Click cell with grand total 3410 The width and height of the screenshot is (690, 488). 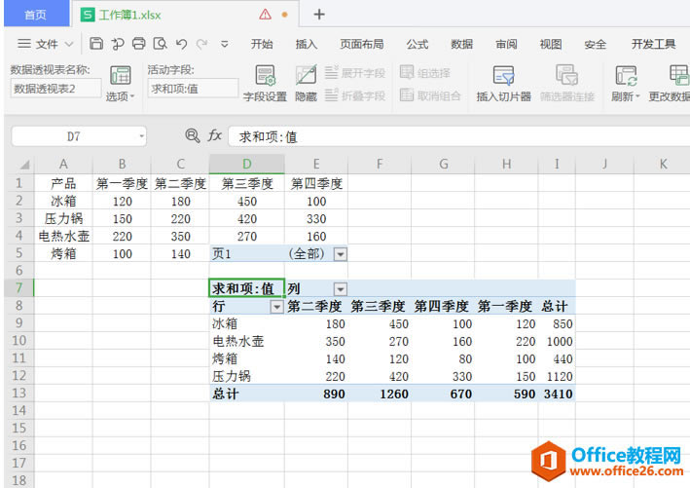tap(558, 394)
